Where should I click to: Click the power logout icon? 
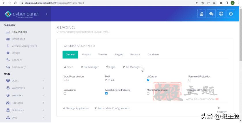click(x=231, y=14)
